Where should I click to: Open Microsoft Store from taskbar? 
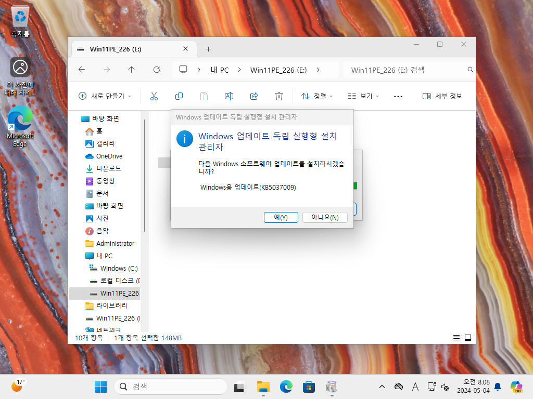point(309,387)
